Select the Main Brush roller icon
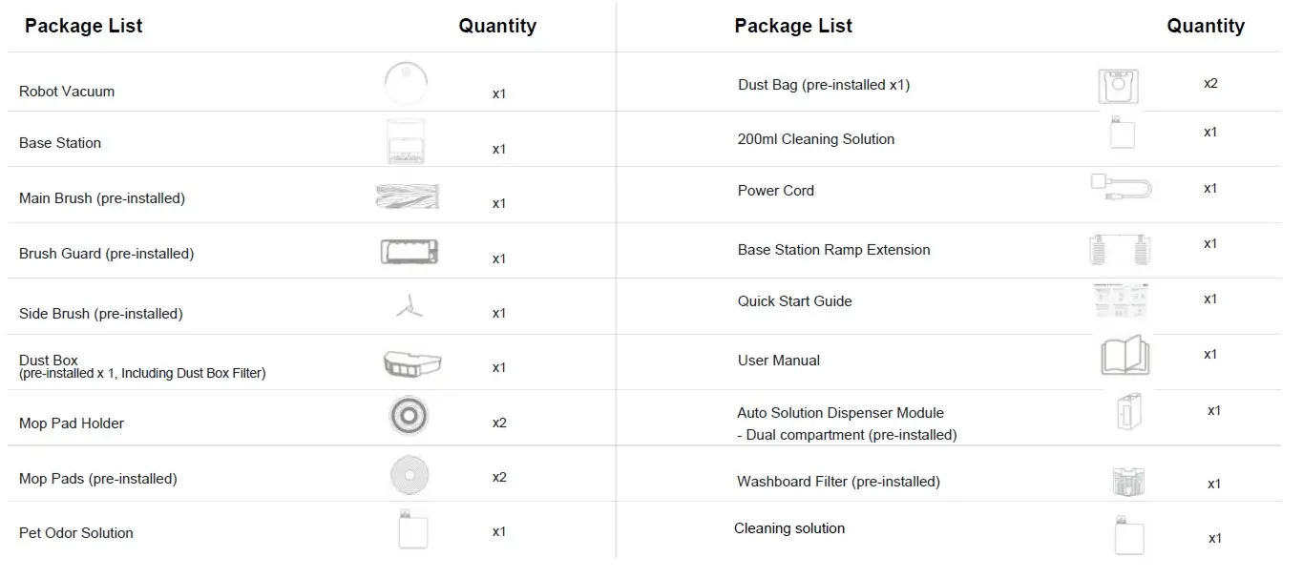Screen dimensions: 1303x578 point(408,196)
